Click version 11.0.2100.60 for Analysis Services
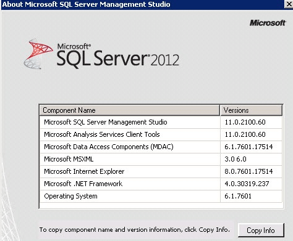This screenshot has height=241, width=293. (245, 134)
